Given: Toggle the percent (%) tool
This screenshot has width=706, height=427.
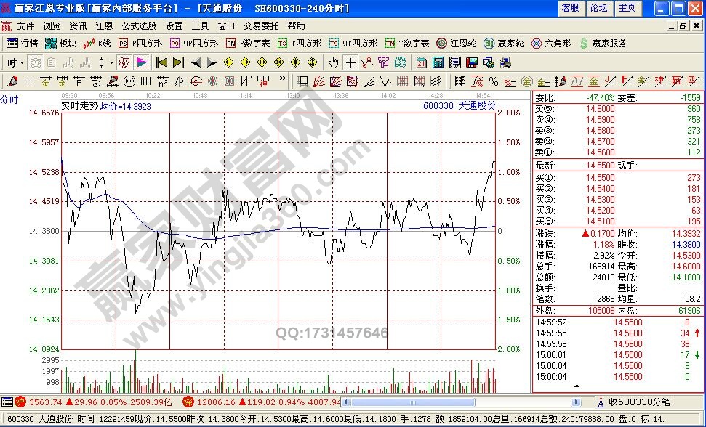Looking at the screenshot, I should click(493, 81).
